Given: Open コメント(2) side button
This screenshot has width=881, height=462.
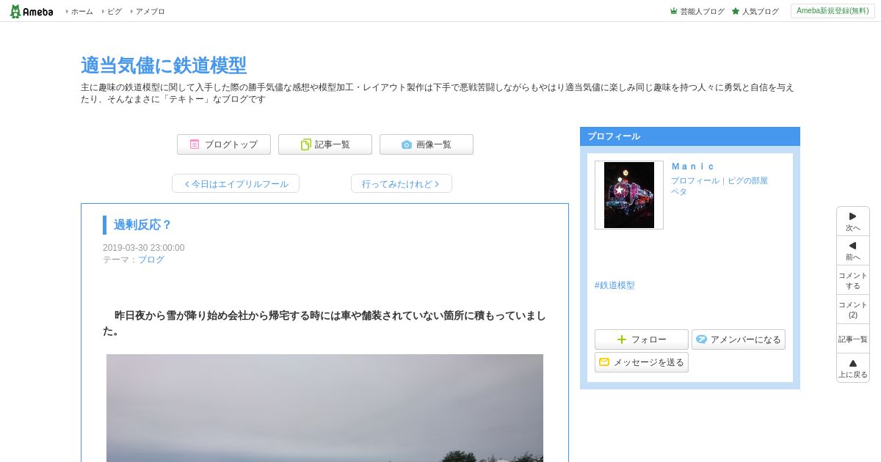Looking at the screenshot, I should (853, 309).
